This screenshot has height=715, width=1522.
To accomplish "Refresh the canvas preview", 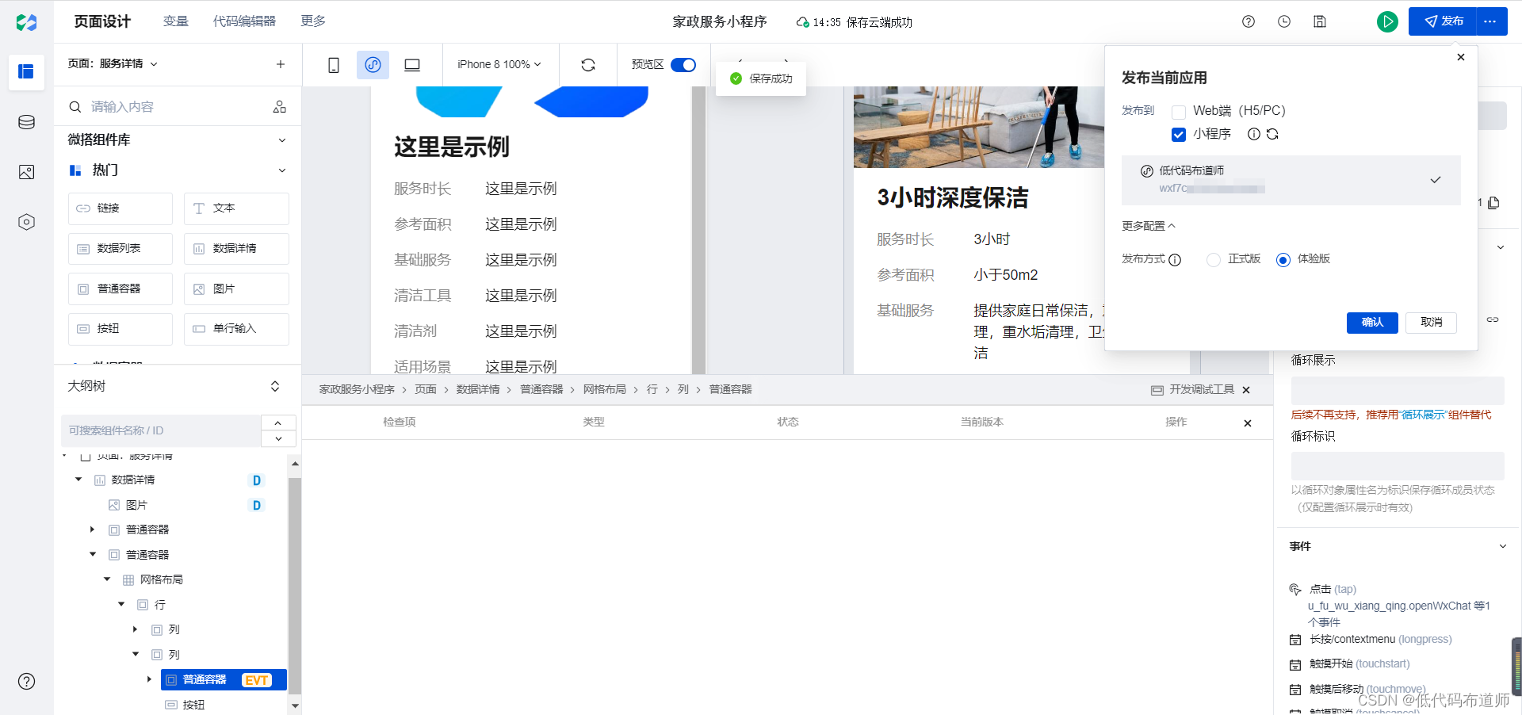I will 588,65.
